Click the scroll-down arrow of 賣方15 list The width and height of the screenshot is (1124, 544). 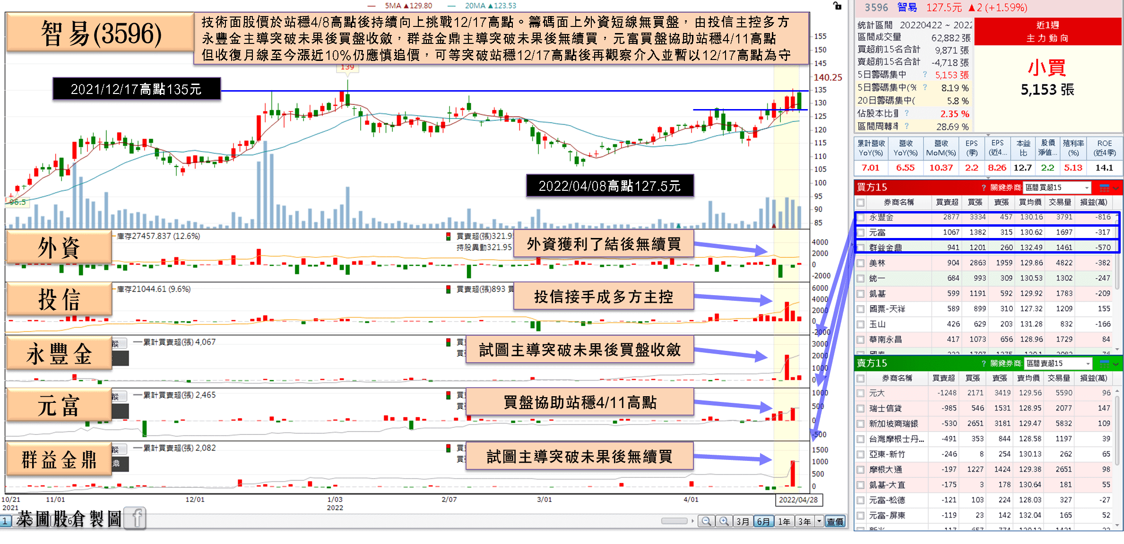(x=1117, y=525)
